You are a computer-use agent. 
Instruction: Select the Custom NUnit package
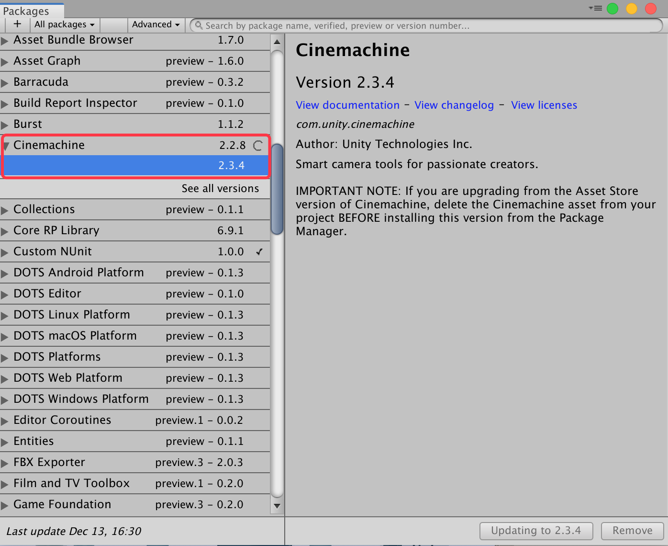coord(135,251)
